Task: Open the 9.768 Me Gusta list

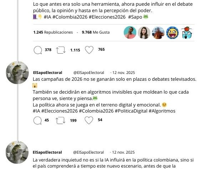Action: pyautogui.click(x=96, y=32)
